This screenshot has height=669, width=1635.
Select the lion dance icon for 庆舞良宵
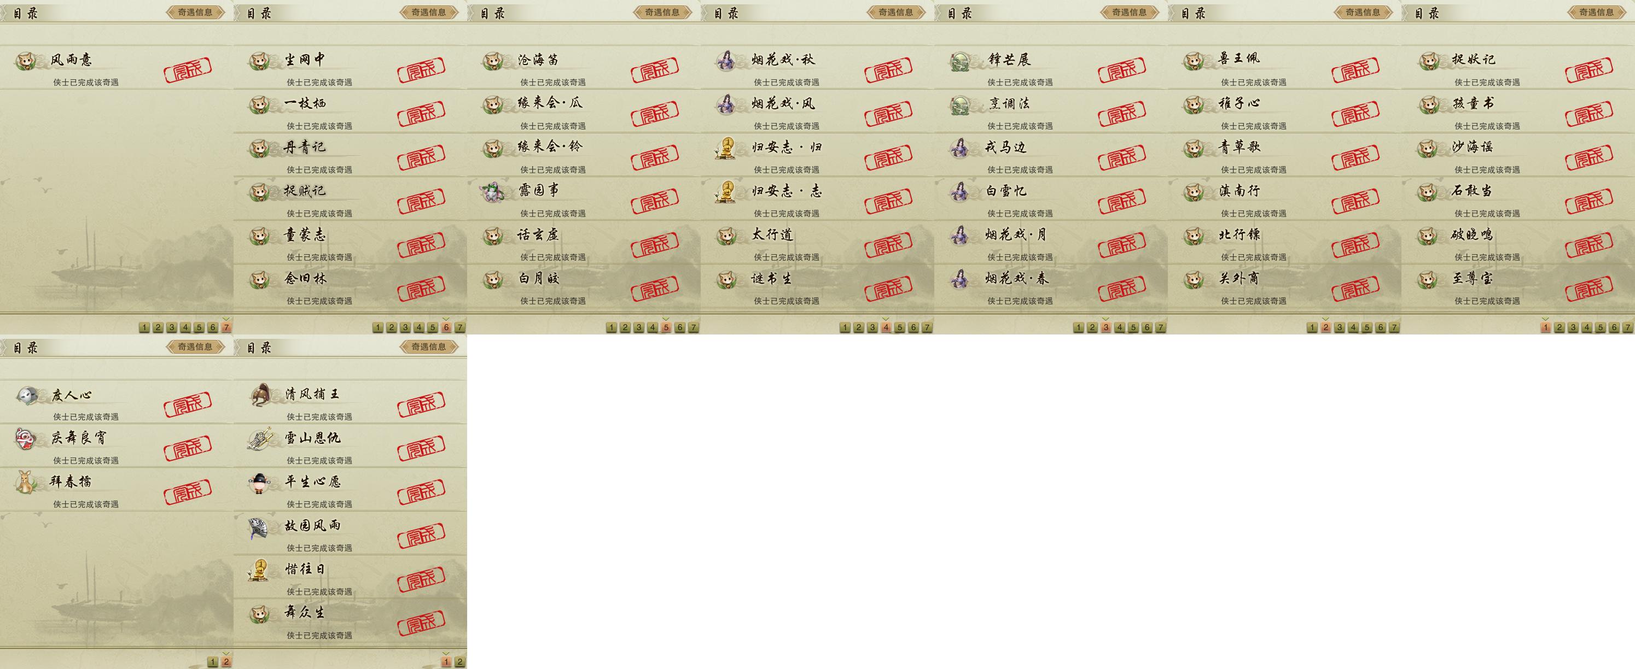click(26, 438)
